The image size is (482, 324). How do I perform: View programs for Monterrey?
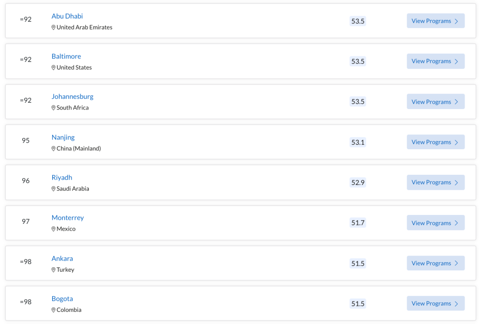[x=436, y=223]
